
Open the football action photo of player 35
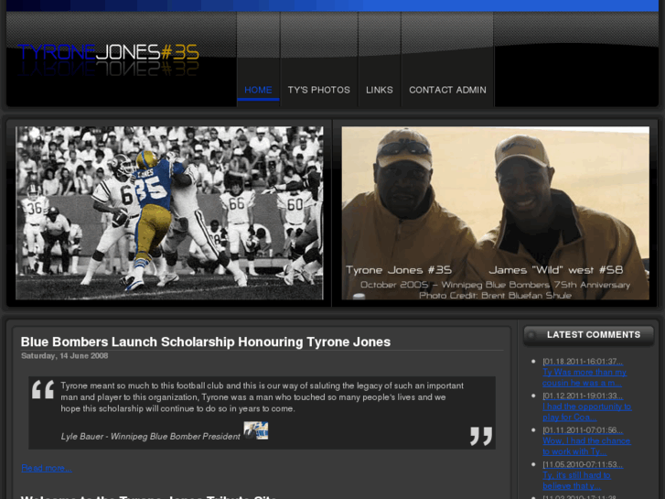(x=169, y=212)
